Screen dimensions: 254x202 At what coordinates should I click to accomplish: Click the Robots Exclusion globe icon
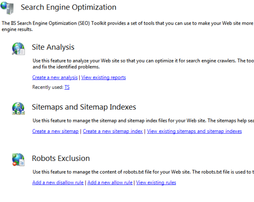point(18,160)
